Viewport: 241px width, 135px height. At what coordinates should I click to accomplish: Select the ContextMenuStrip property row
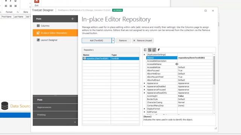point(179,106)
